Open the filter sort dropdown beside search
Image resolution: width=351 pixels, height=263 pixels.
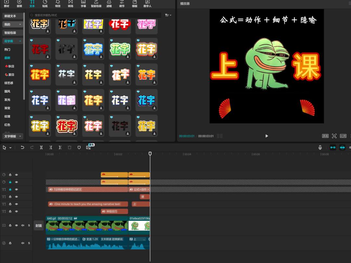[x=168, y=15]
